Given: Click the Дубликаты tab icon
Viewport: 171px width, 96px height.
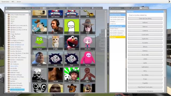Looking at the screenshot, I should coord(93,8).
